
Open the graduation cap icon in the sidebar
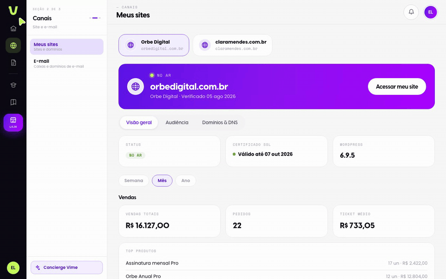coord(13,85)
